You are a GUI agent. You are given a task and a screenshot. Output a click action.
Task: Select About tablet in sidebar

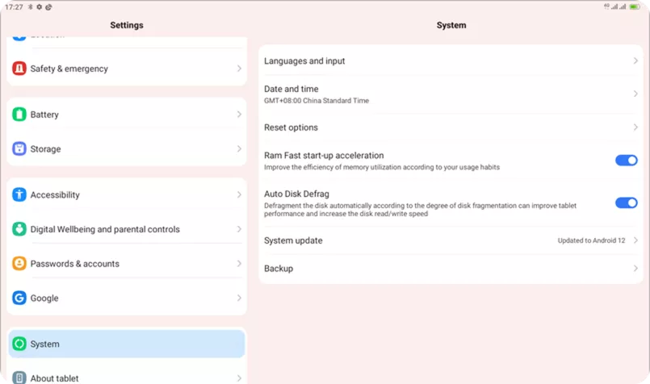click(x=54, y=378)
